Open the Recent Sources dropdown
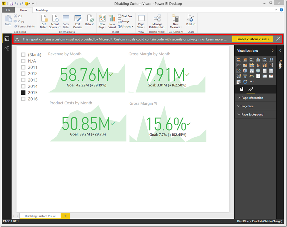Viewport: 287px width, 227px height. coord(55,21)
